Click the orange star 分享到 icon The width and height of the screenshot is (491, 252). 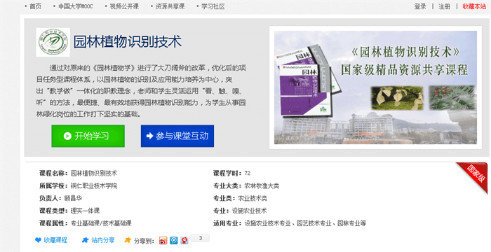click(x=128, y=240)
